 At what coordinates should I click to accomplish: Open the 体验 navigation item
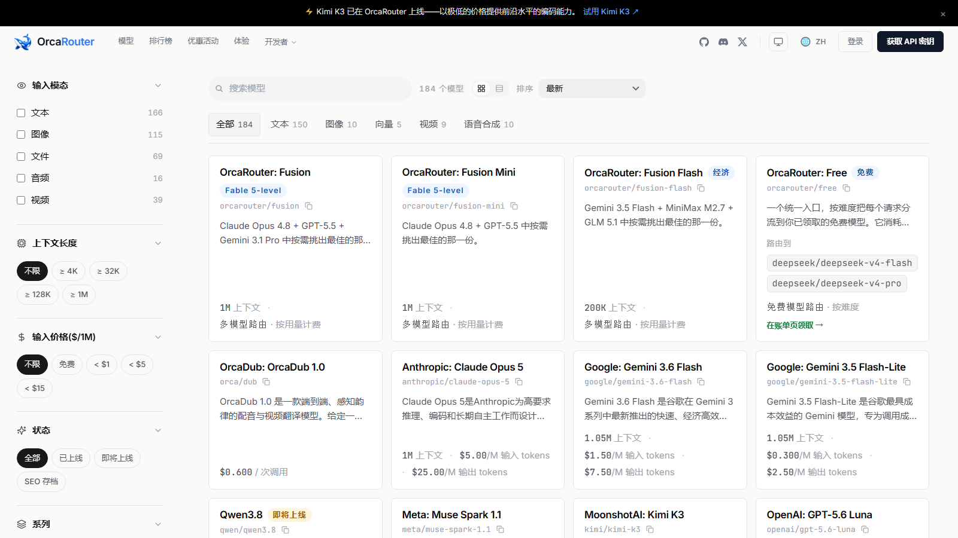click(241, 41)
